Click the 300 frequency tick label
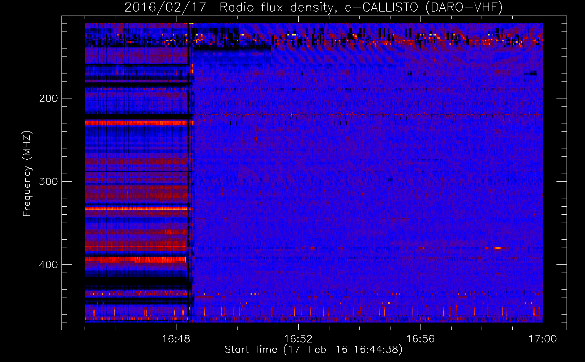 pyautogui.click(x=48, y=181)
